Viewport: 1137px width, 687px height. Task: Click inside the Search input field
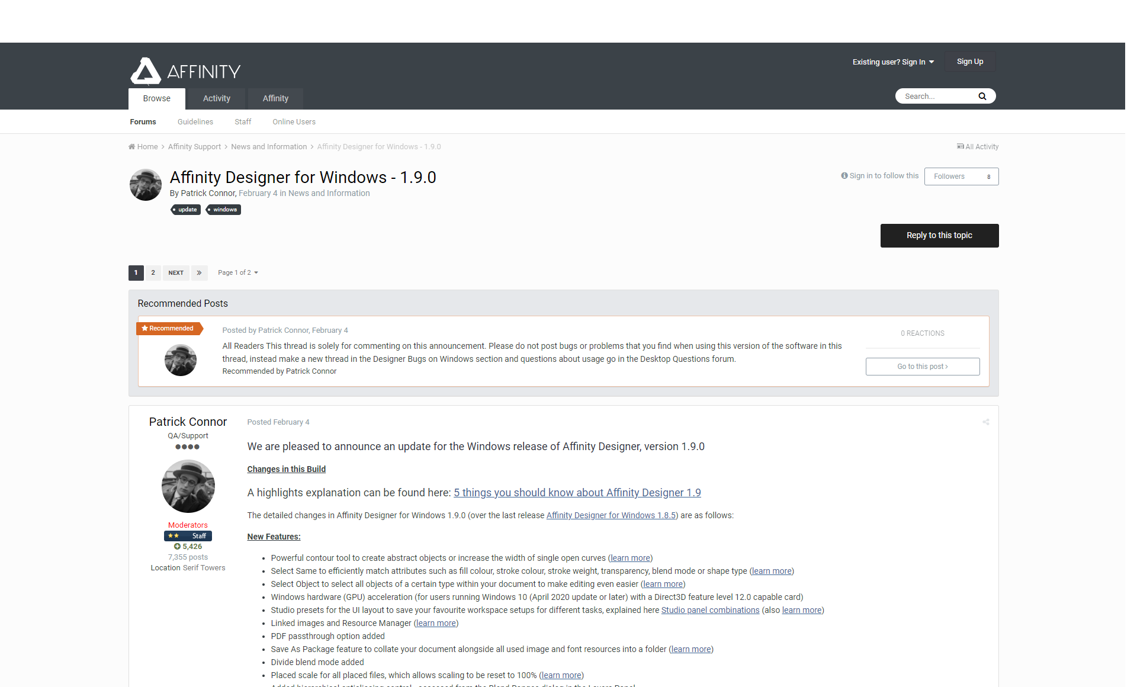936,96
